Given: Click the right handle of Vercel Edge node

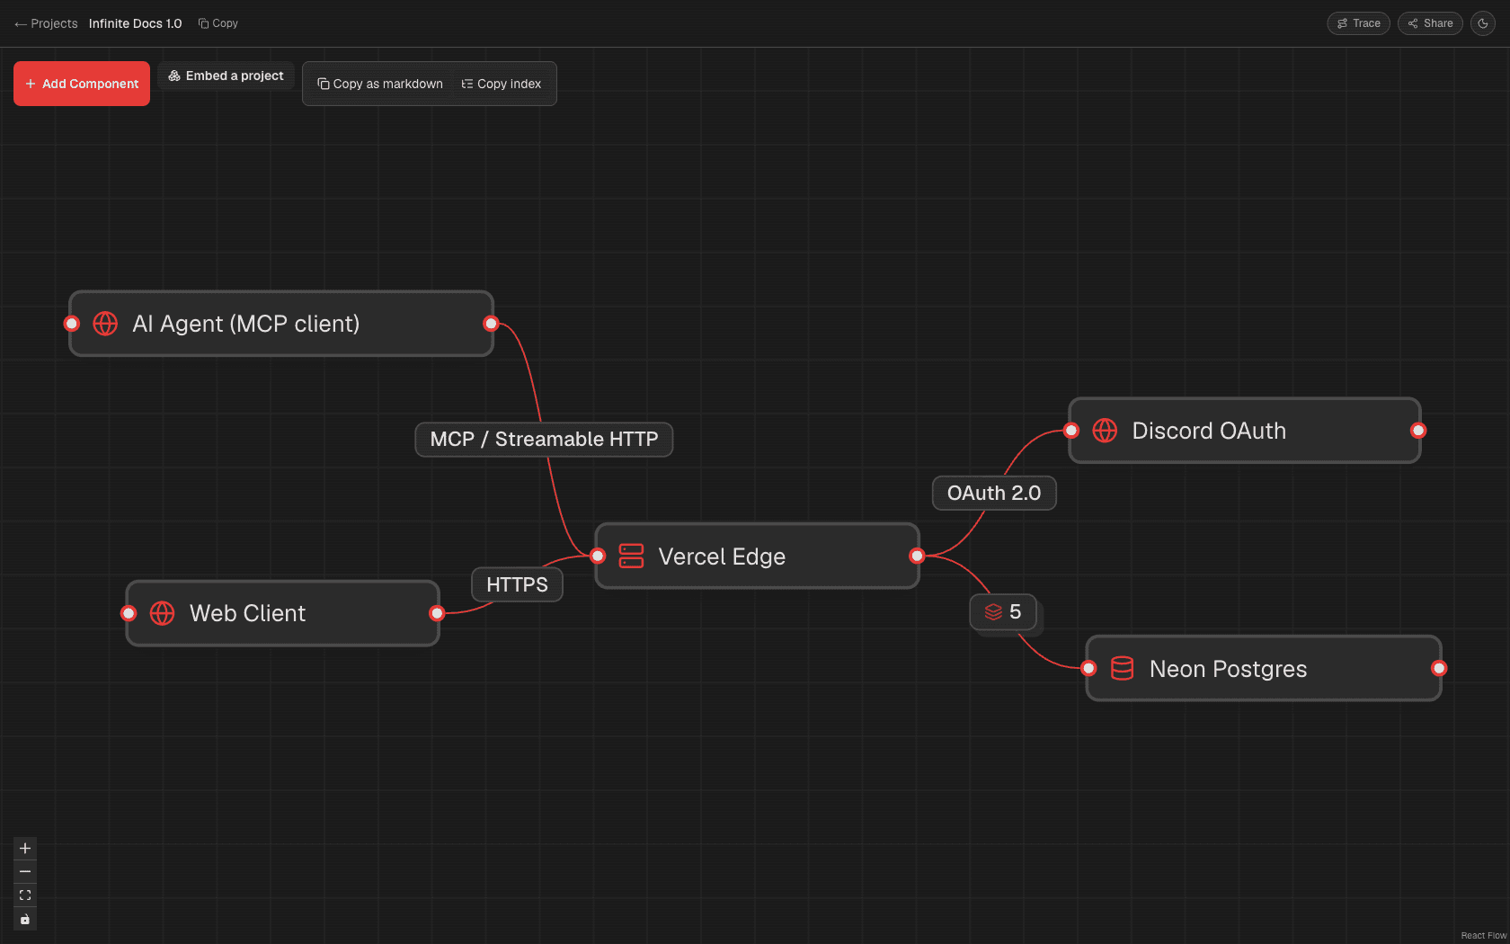Looking at the screenshot, I should pyautogui.click(x=917, y=556).
